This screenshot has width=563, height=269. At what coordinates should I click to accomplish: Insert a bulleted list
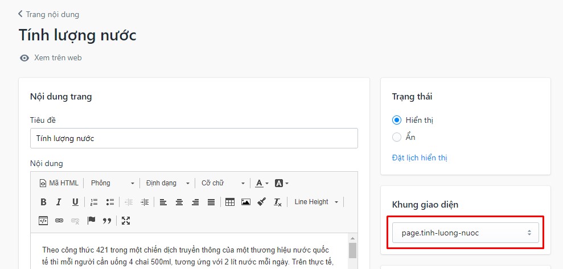pos(110,202)
